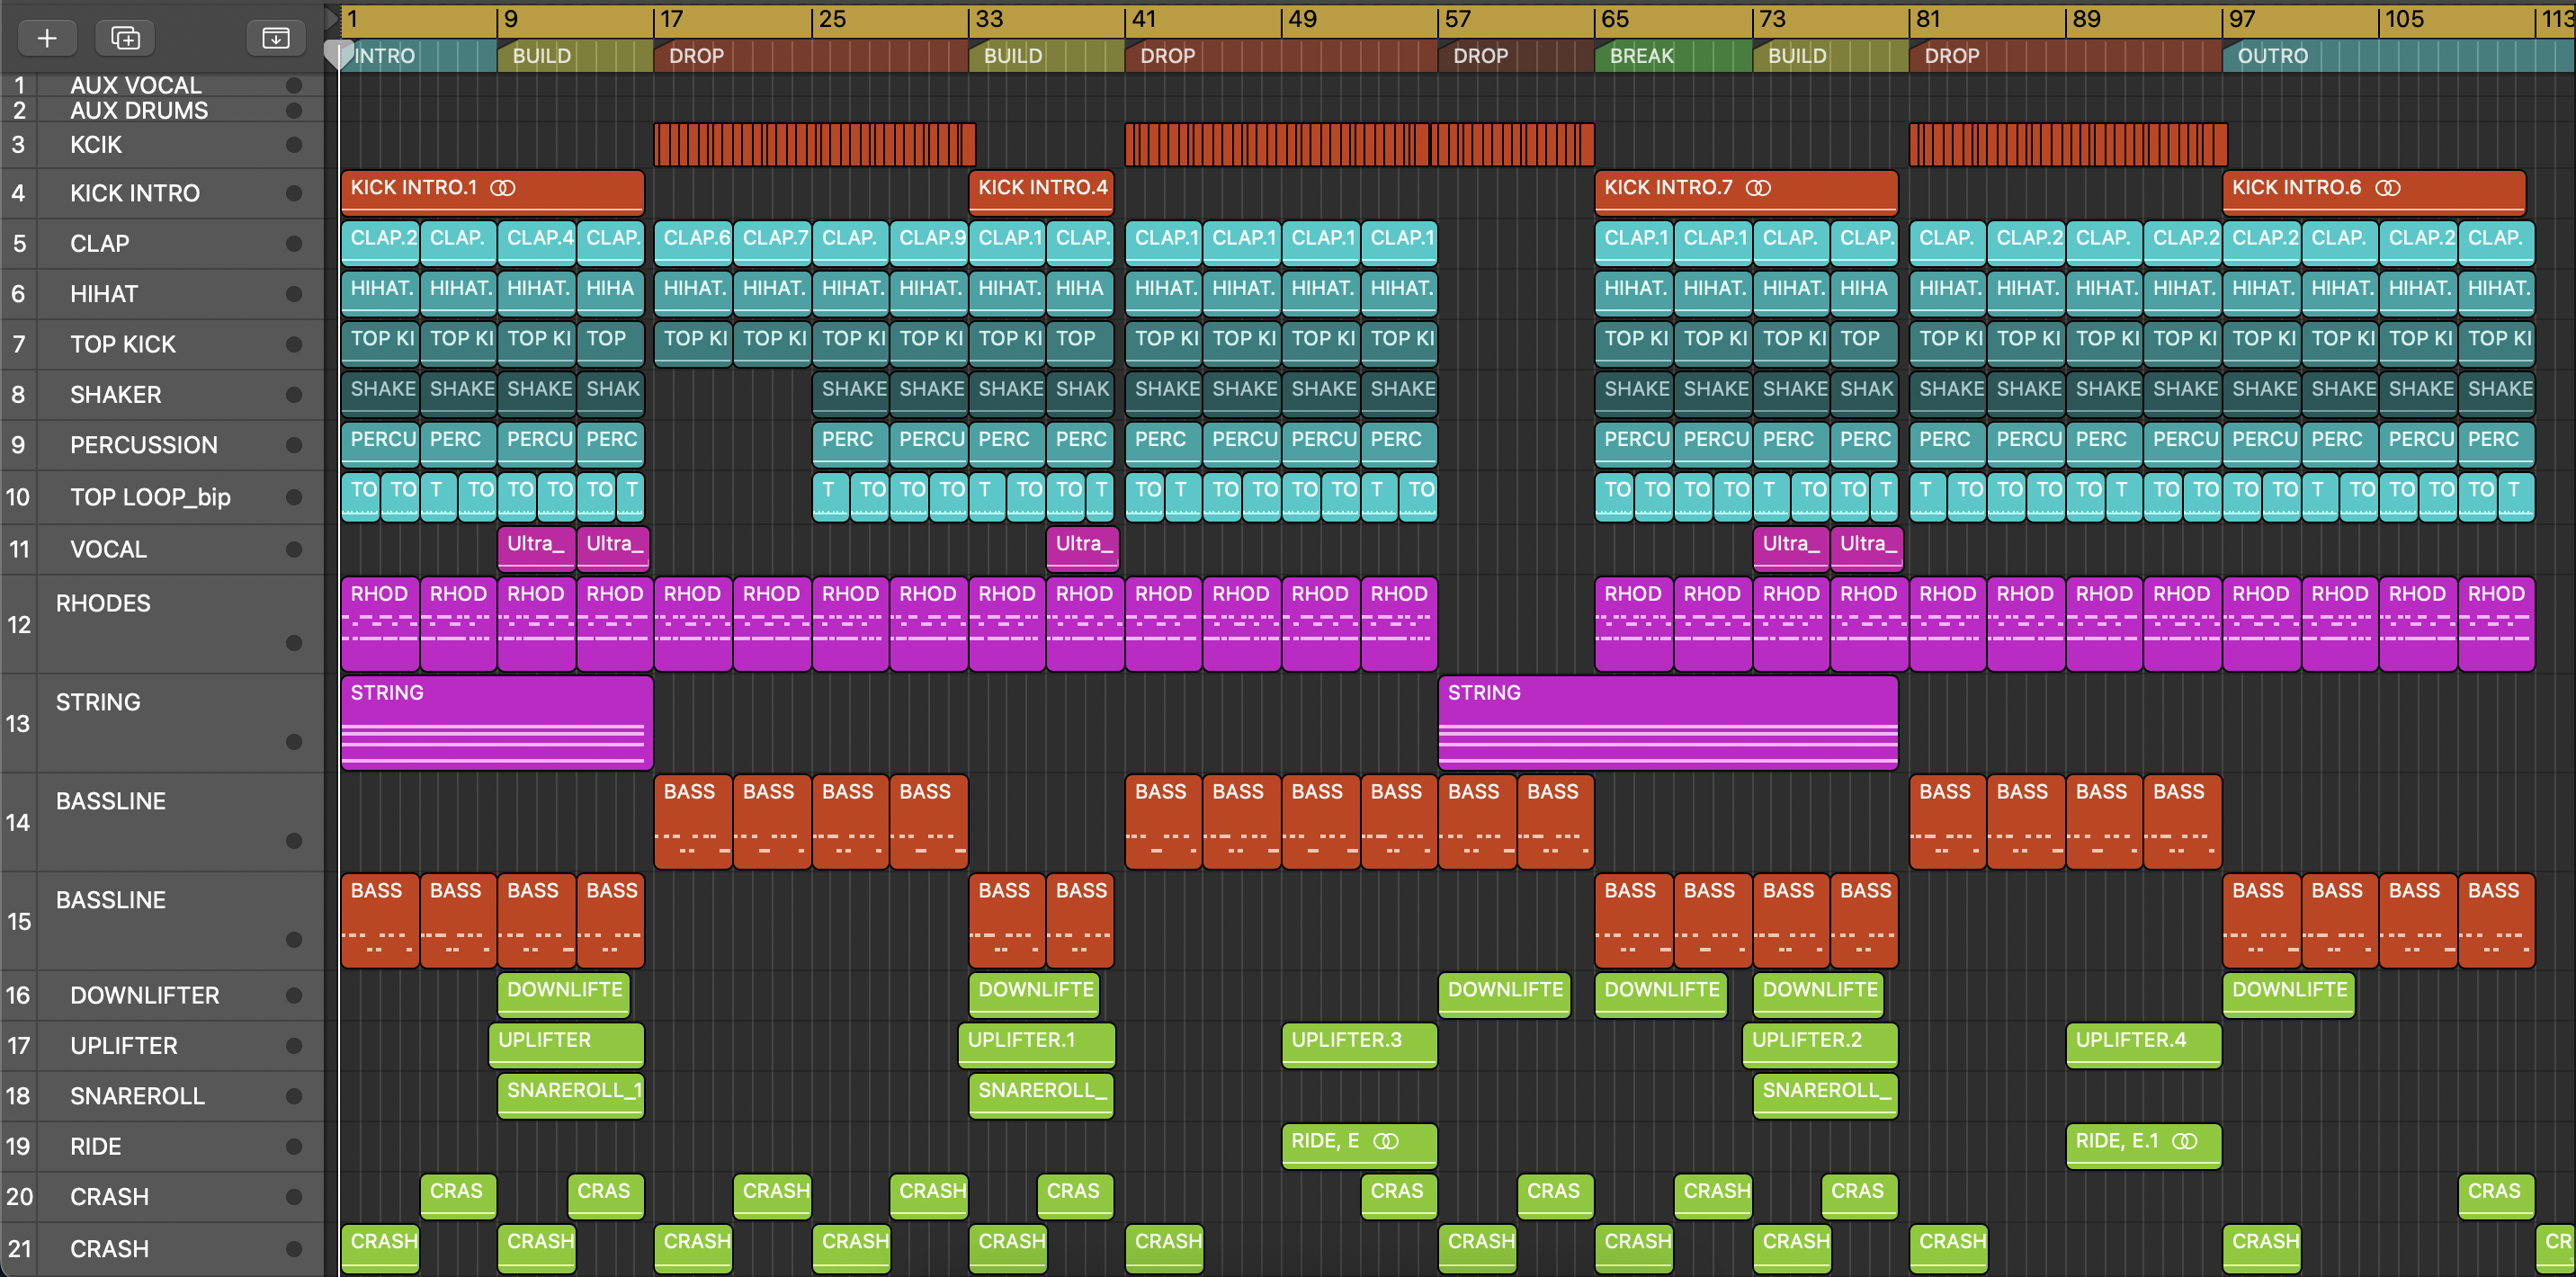
Task: Select the OUTRO arrangement marker
Action: (2398, 56)
